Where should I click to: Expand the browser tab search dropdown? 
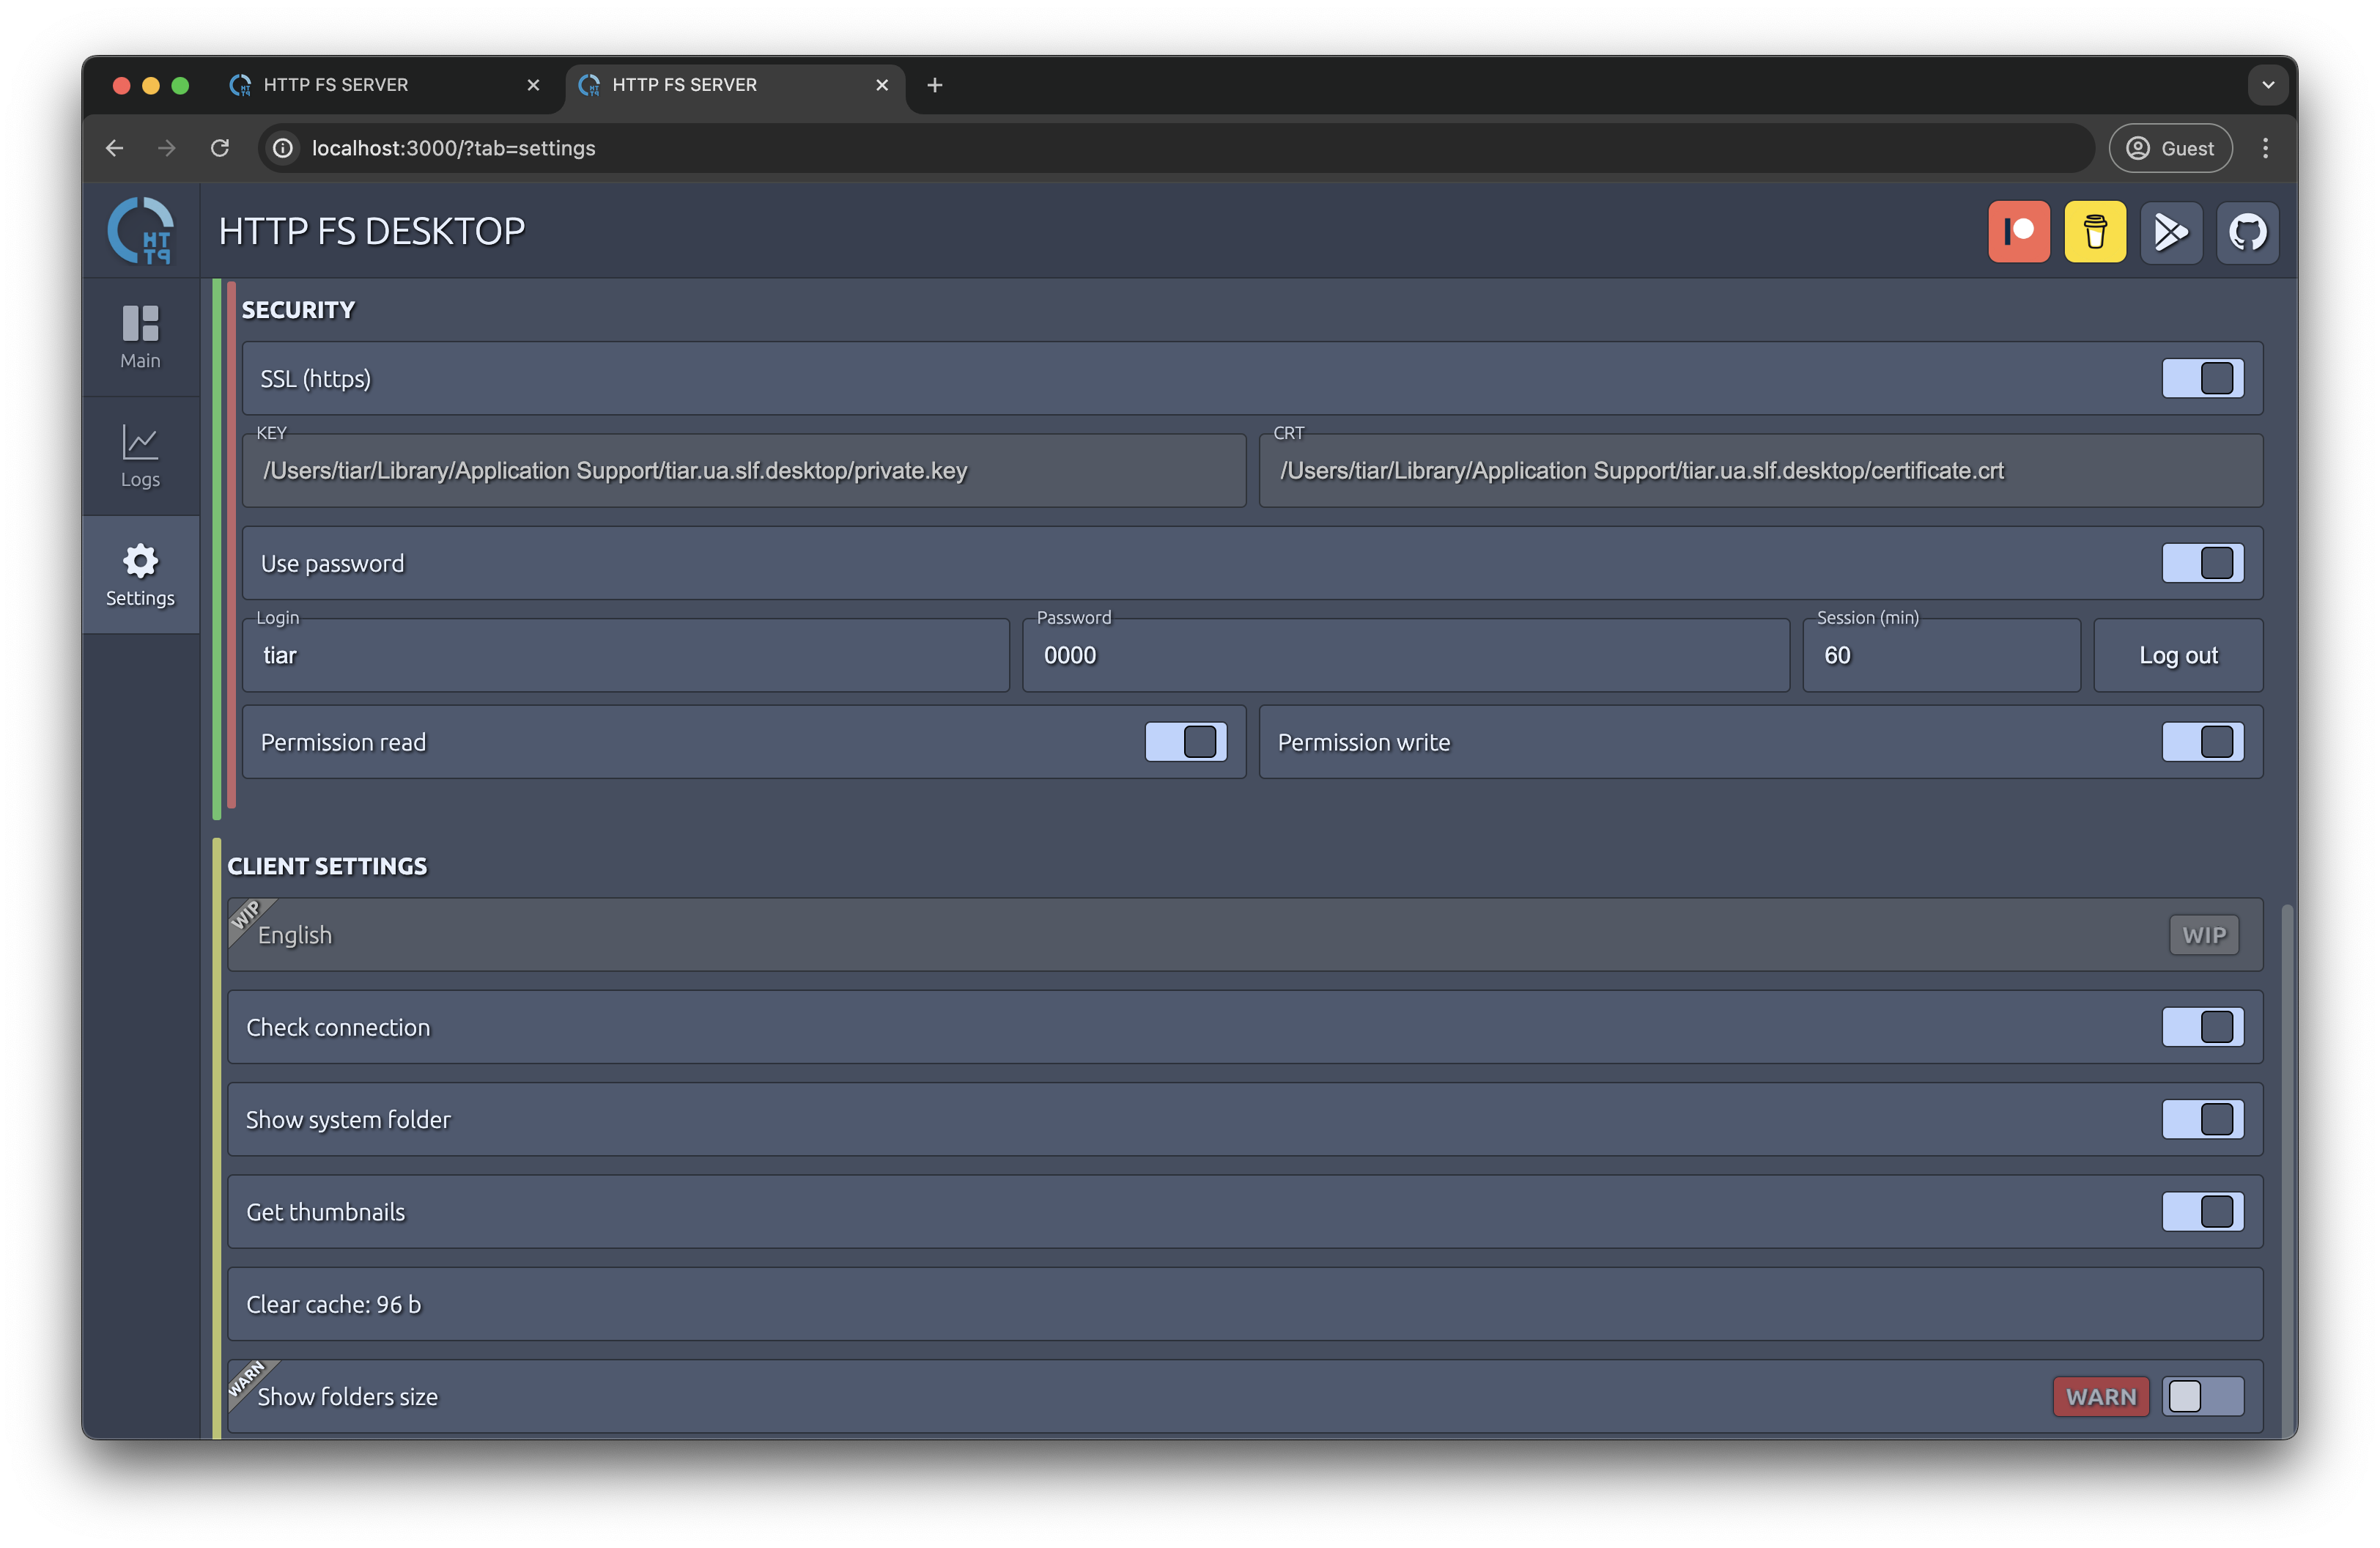pos(2268,85)
